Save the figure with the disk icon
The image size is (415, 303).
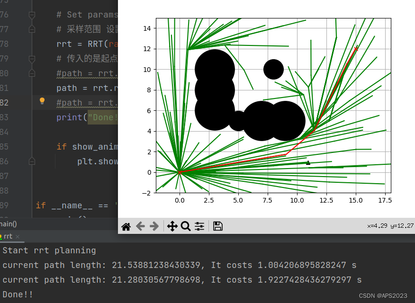click(218, 226)
